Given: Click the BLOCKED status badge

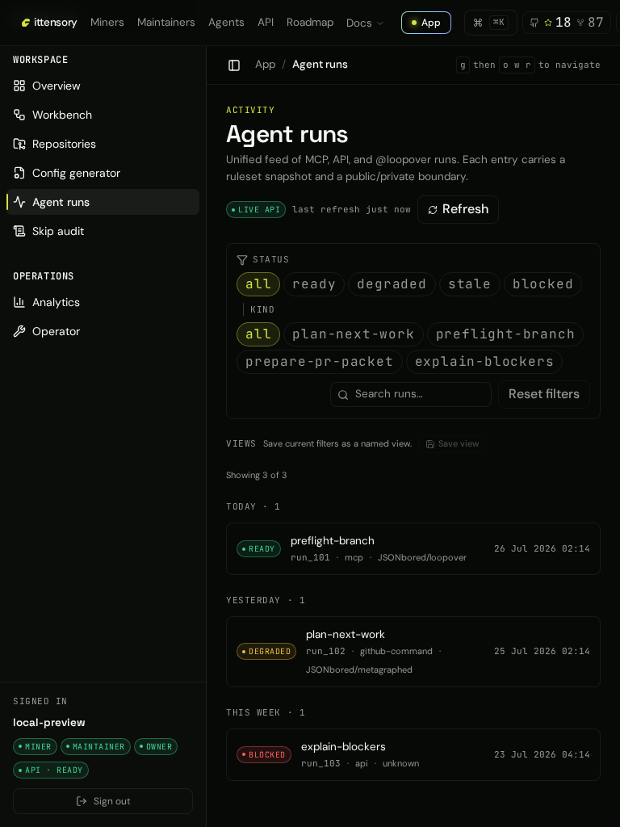Looking at the screenshot, I should tap(264, 755).
